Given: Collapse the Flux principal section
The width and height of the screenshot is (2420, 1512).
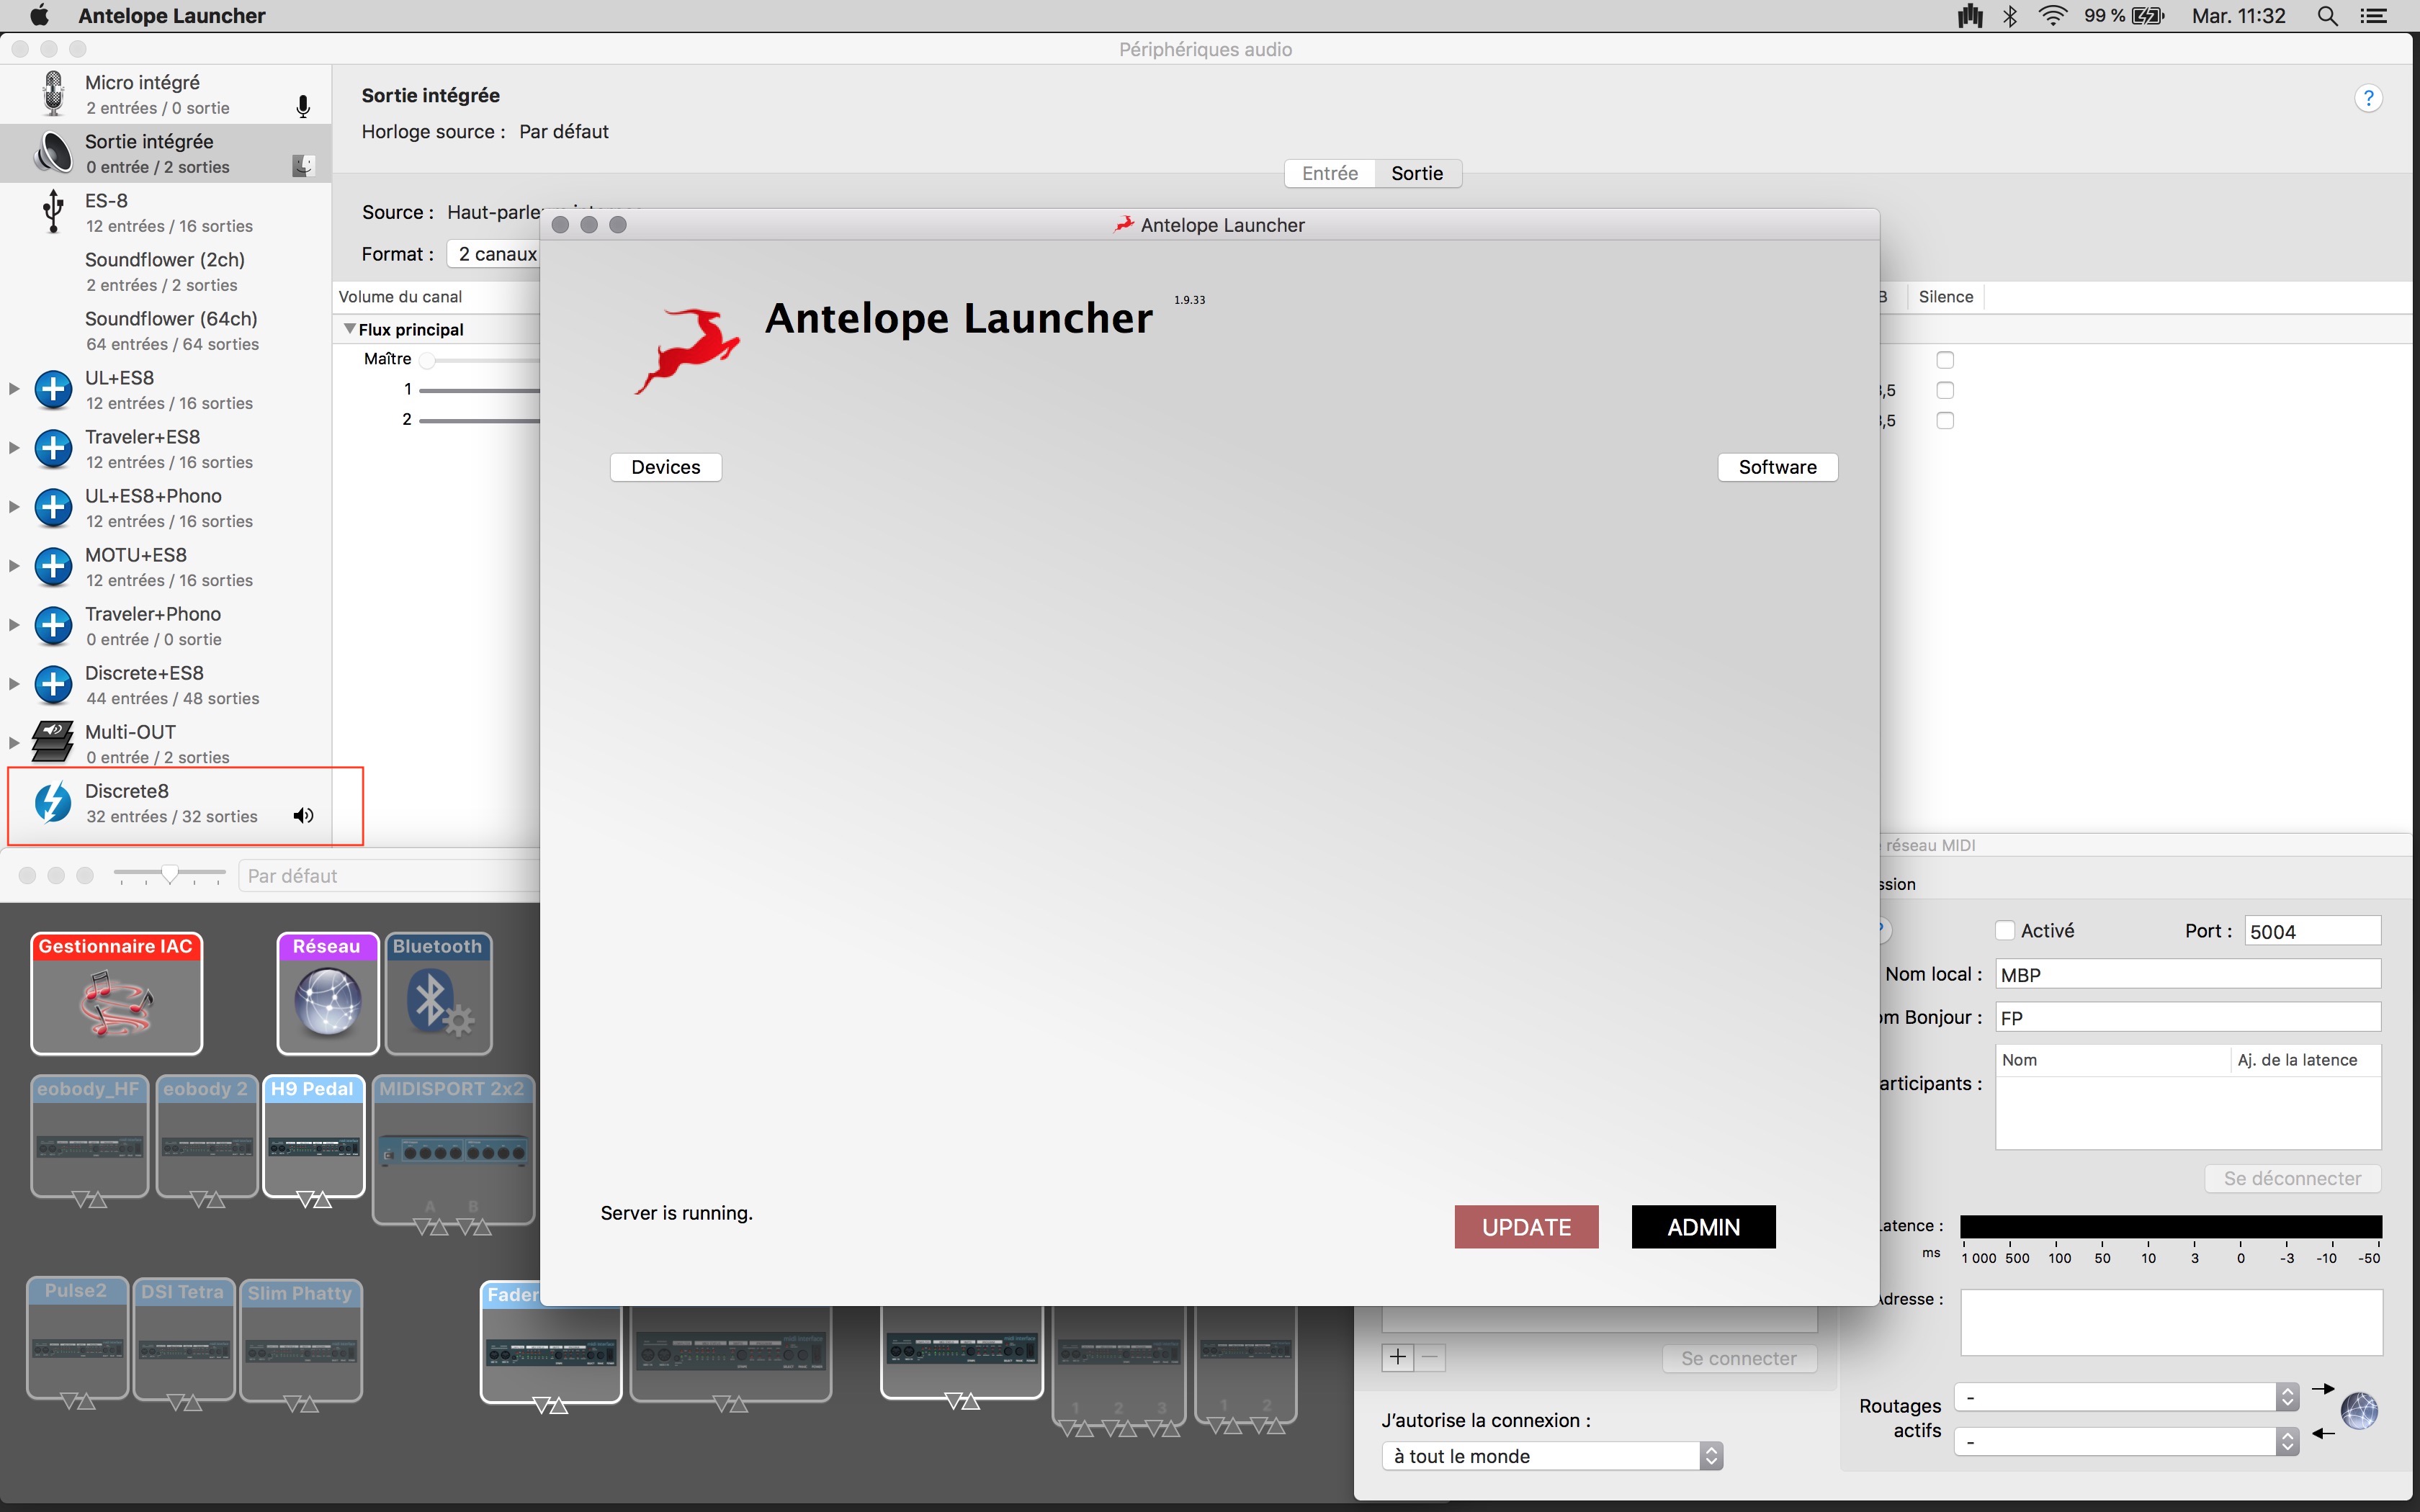Looking at the screenshot, I should pos(350,328).
